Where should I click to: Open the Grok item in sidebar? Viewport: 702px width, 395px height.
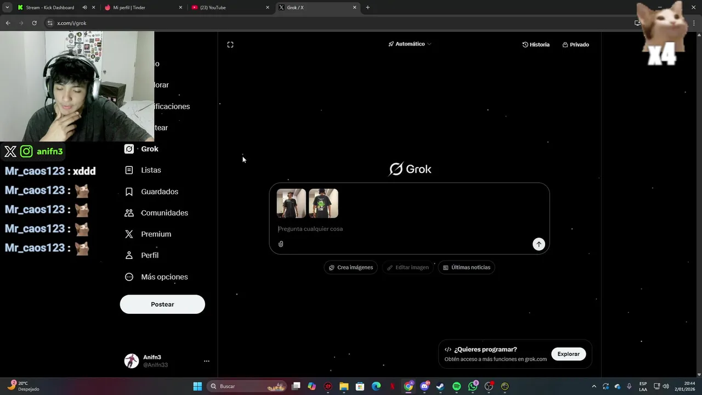coord(141,149)
